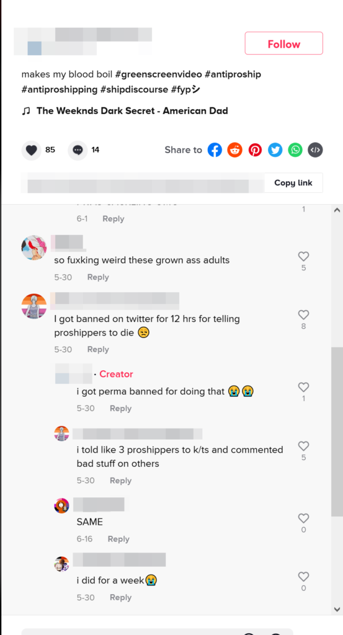This screenshot has height=635, width=343.
Task: Copy link to the video
Action: (x=293, y=183)
